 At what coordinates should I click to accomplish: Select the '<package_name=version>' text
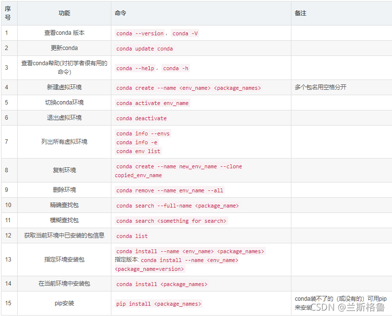click(149, 269)
